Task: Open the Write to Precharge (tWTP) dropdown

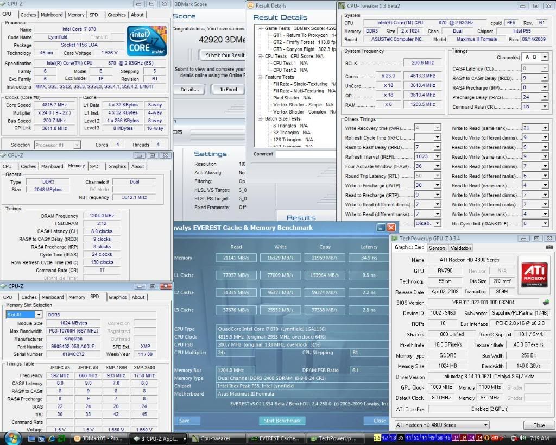Action: pos(438,185)
